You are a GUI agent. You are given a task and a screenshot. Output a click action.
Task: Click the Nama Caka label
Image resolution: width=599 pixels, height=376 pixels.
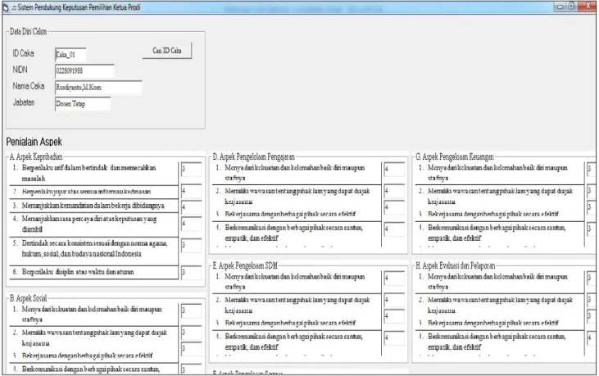(x=29, y=86)
